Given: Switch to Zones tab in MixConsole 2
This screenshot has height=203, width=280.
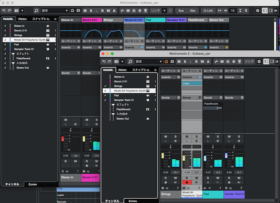Looking at the screenshot, I should pyautogui.click(x=133, y=200).
